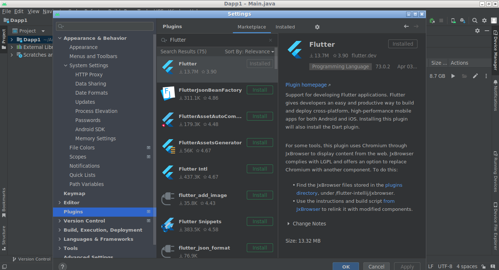
Task: Open File menu in main window
Action: tap(6, 11)
